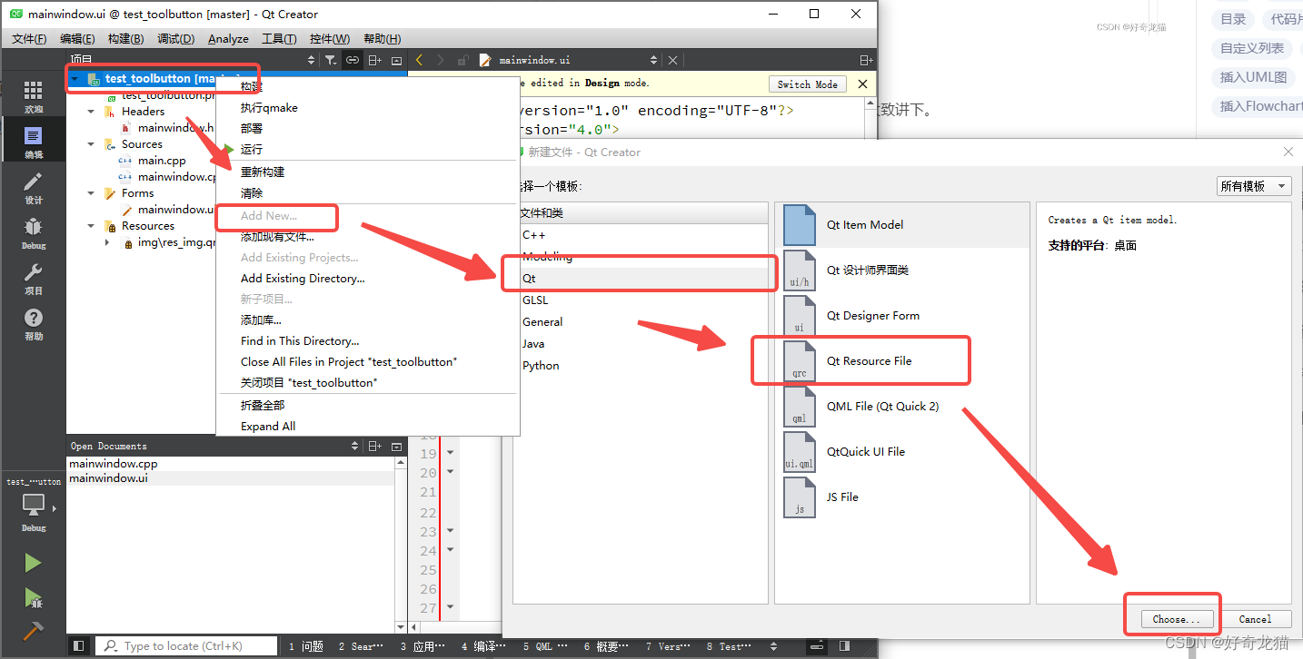This screenshot has height=659, width=1303.
Task: Open 2 Search results output pane
Action: (361, 646)
